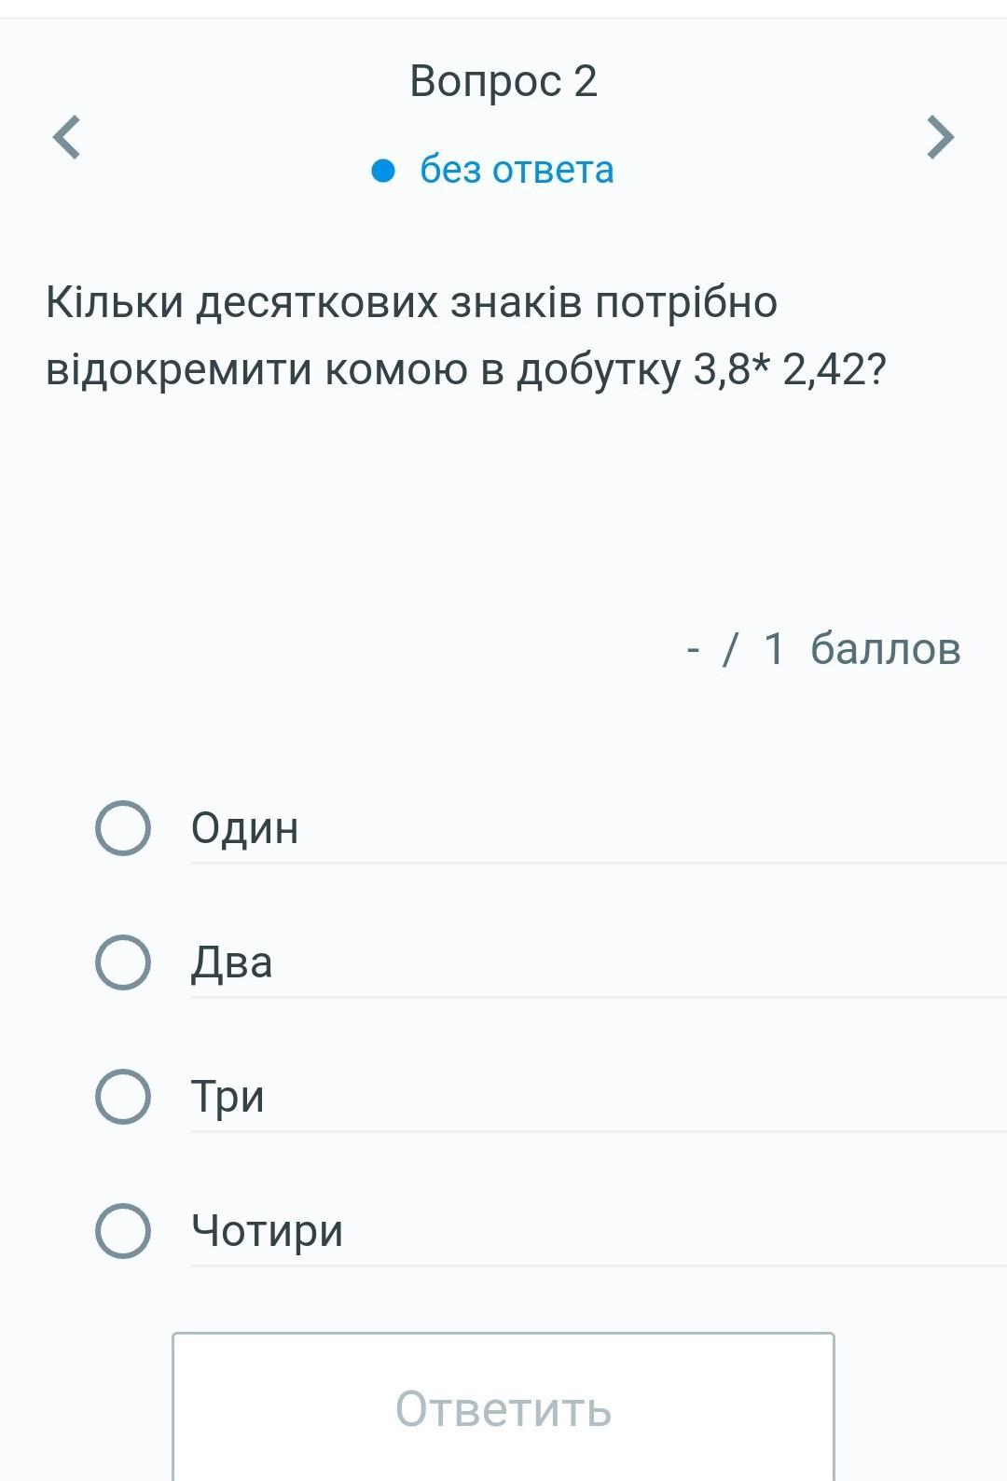The image size is (1007, 1481).
Task: Go to previous question with left chevron
Action: coord(66,137)
